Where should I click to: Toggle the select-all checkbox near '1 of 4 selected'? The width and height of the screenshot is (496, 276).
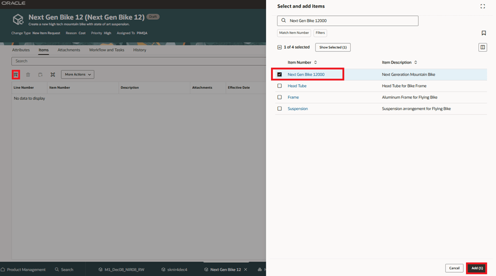(279, 48)
